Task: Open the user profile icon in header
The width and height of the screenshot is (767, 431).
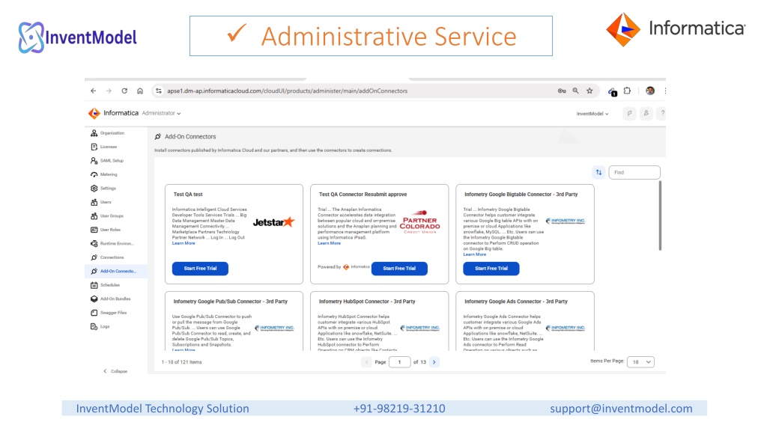Action: pos(646,114)
